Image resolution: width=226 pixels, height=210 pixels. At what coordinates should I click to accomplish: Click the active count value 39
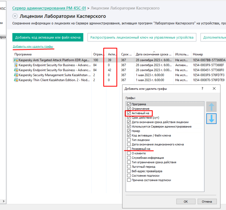[109, 60]
